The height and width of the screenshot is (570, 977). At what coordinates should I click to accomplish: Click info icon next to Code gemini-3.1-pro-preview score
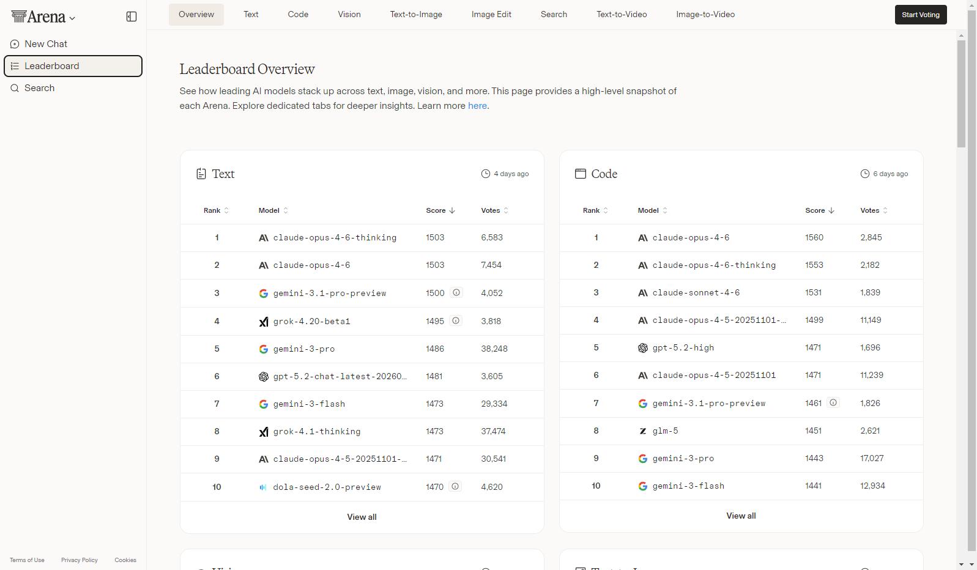833,403
